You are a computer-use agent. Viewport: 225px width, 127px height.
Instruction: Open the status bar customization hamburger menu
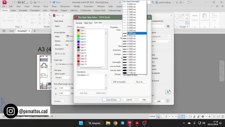[x=223, y=117]
